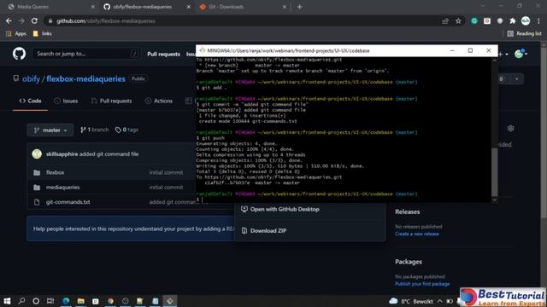Viewport: 547px width, 307px height.
Task: View the 1 branch link
Action: pyautogui.click(x=95, y=130)
